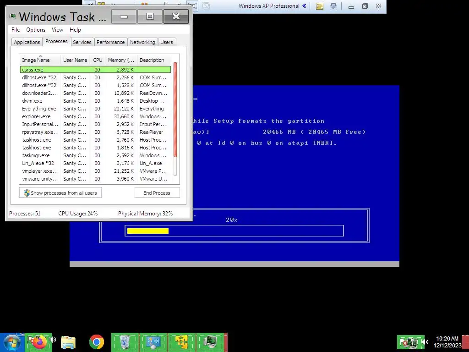Click the yellow format progress bar in VM
The image size is (469, 352).
[x=148, y=231]
